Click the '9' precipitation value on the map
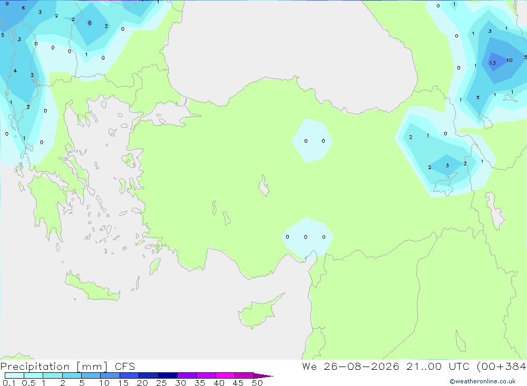This screenshot has width=527, height=386. click(7, 3)
